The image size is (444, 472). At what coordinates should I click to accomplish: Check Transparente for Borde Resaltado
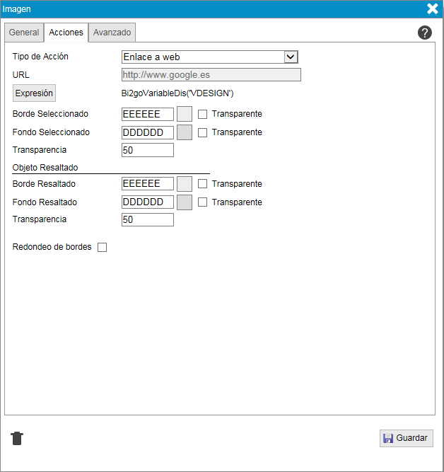(x=202, y=184)
